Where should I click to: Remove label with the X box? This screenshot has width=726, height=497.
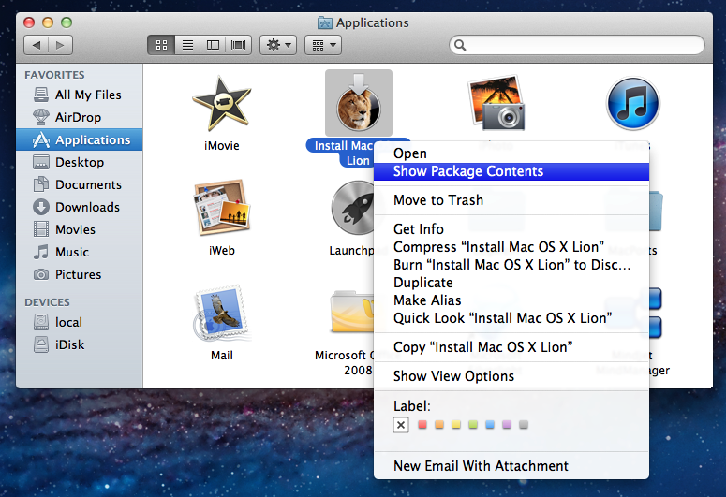coord(401,424)
